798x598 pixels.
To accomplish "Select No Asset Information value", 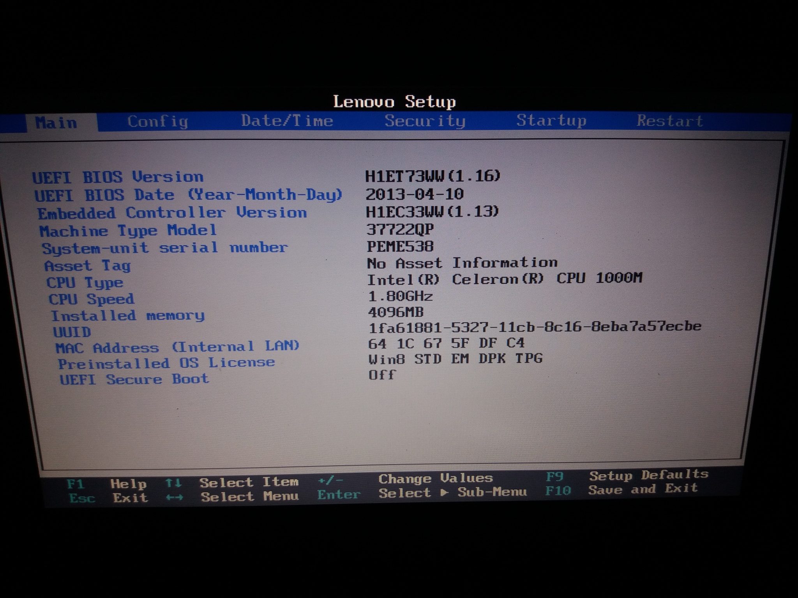I will click(463, 263).
